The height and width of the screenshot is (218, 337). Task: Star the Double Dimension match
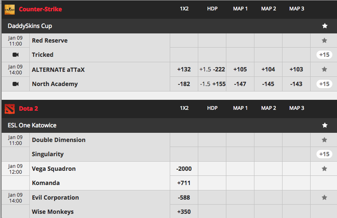pos(324,140)
